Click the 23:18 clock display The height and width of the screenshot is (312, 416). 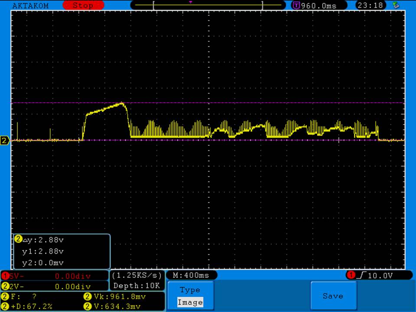[370, 6]
